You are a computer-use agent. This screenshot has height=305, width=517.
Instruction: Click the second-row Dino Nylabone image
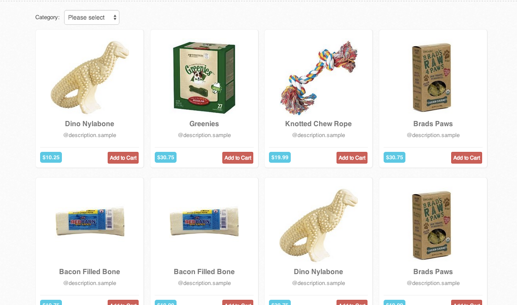tap(319, 225)
